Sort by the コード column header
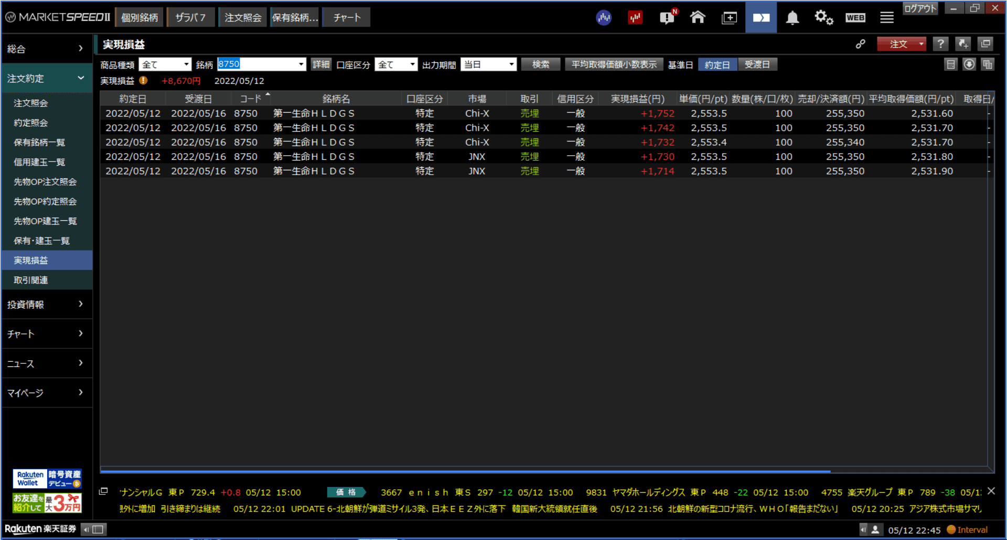 251,99
